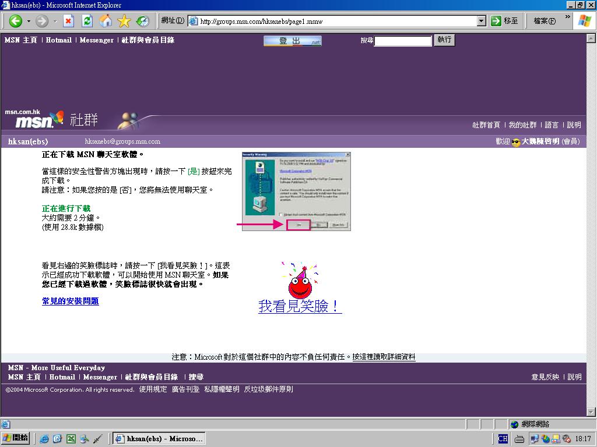Screen dimensions: 597x447
Task: Open the footer MSN 主頁 link
Action: coord(24,377)
